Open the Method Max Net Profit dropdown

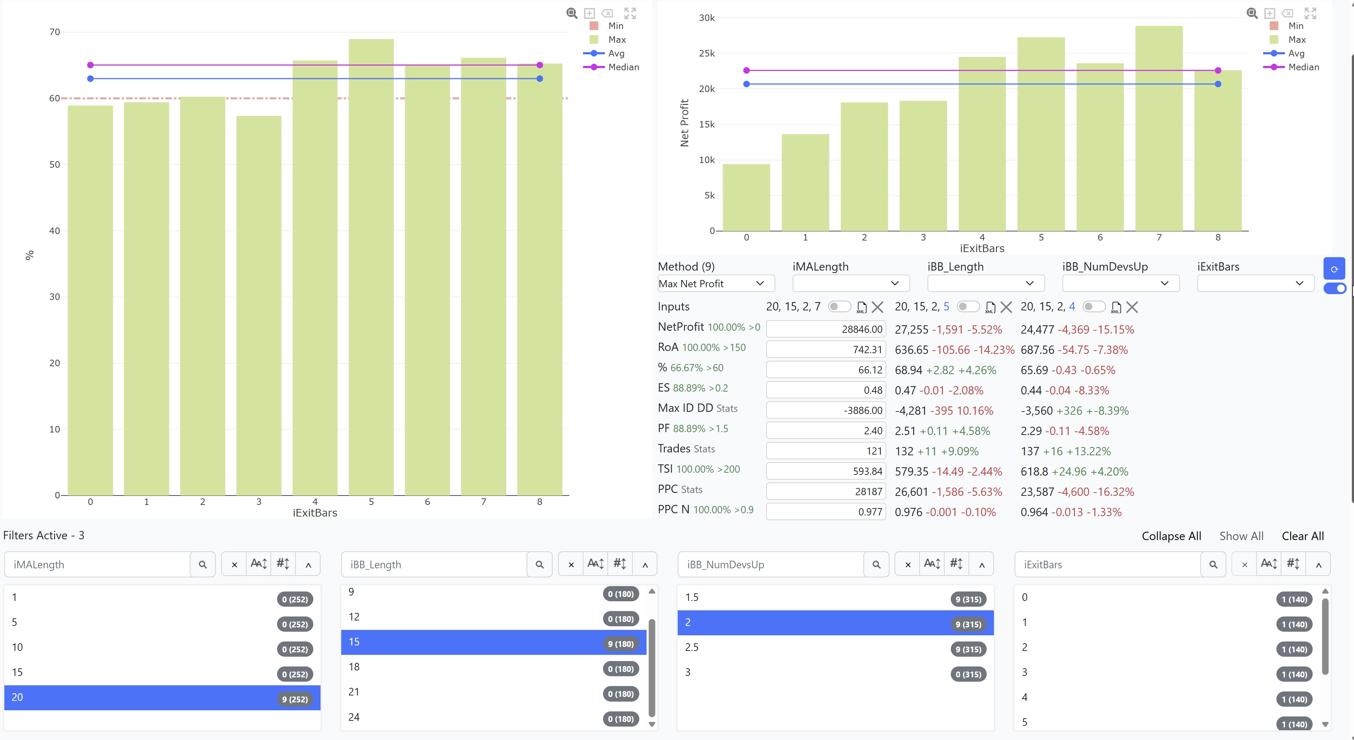point(716,284)
